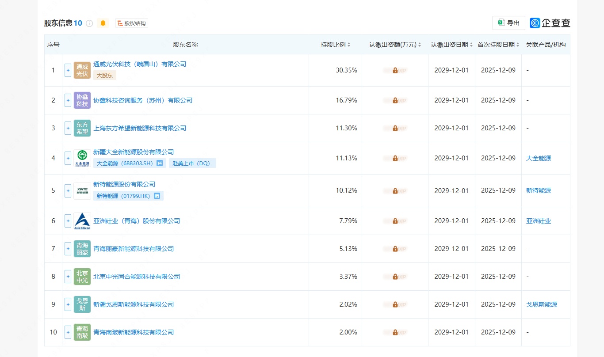
Task: Expand row for 协鑫科技咨询服务（苏州）有限公司
Action: coord(68,100)
